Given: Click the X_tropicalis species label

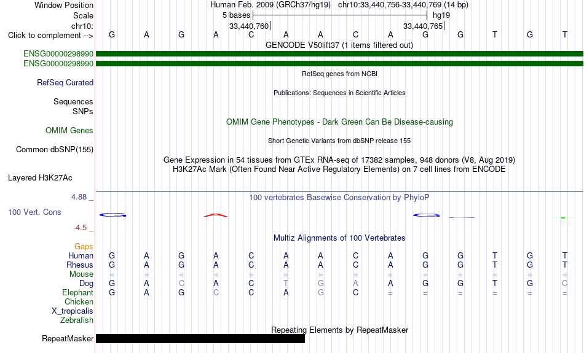Looking at the screenshot, I should pyautogui.click(x=73, y=311).
